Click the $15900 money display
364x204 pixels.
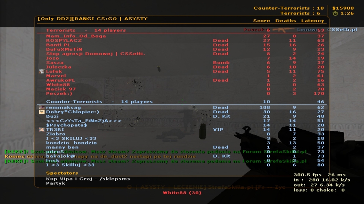pyautogui.click(x=343, y=8)
